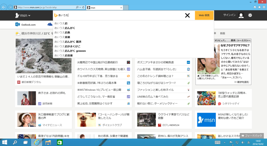Open the mountain rescue news photo
The height and width of the screenshot is (146, 267).
tap(43, 56)
